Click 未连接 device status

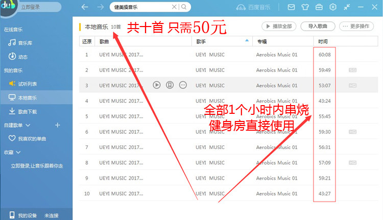click(51, 215)
